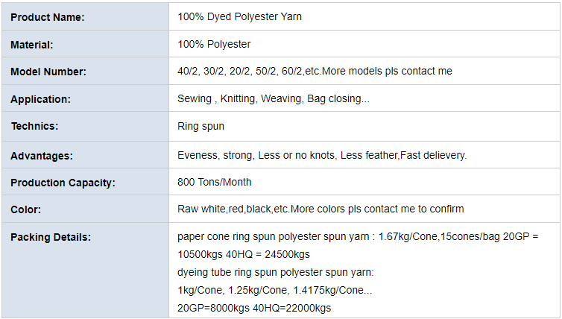
Task: Select the "Production Capacity:" label
Action: pos(63,183)
